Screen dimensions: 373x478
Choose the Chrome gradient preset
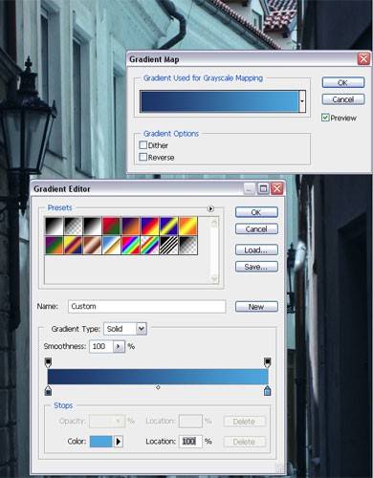point(112,245)
